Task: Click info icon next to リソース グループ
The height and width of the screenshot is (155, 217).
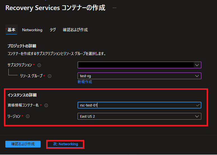Action: coord(50,76)
